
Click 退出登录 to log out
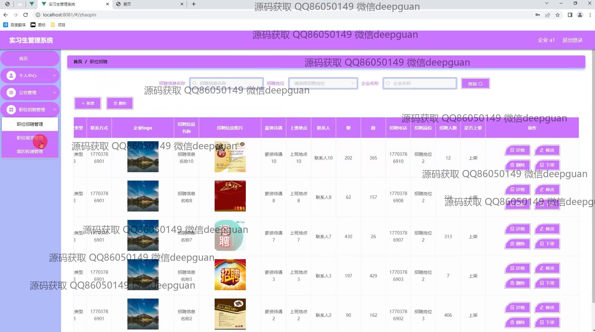click(572, 40)
